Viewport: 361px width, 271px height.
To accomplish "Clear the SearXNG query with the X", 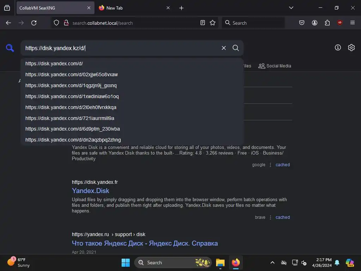I will [224, 48].
